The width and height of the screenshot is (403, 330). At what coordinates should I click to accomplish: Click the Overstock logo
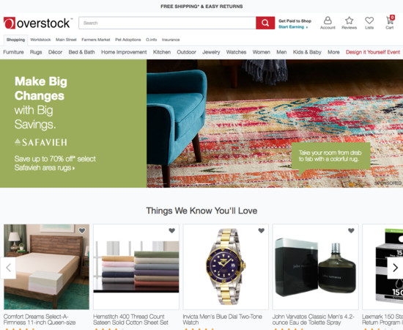(x=38, y=23)
